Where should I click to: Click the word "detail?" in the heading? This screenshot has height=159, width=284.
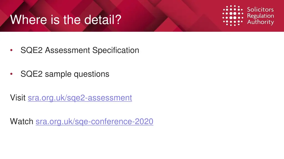point(103,20)
